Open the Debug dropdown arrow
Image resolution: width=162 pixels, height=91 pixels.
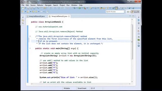pyautogui.click(x=77, y=8)
